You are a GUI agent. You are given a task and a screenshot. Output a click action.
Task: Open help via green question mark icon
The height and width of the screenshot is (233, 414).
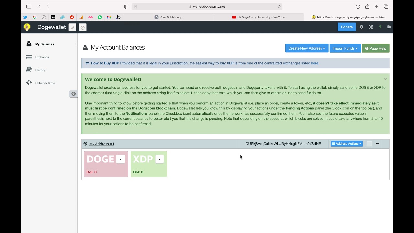pyautogui.click(x=380, y=27)
